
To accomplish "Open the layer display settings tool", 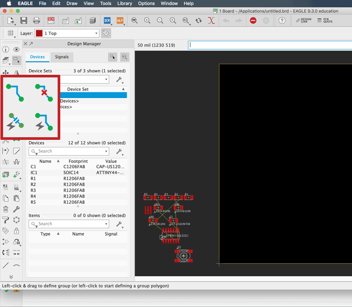I will pyautogui.click(x=6, y=60).
